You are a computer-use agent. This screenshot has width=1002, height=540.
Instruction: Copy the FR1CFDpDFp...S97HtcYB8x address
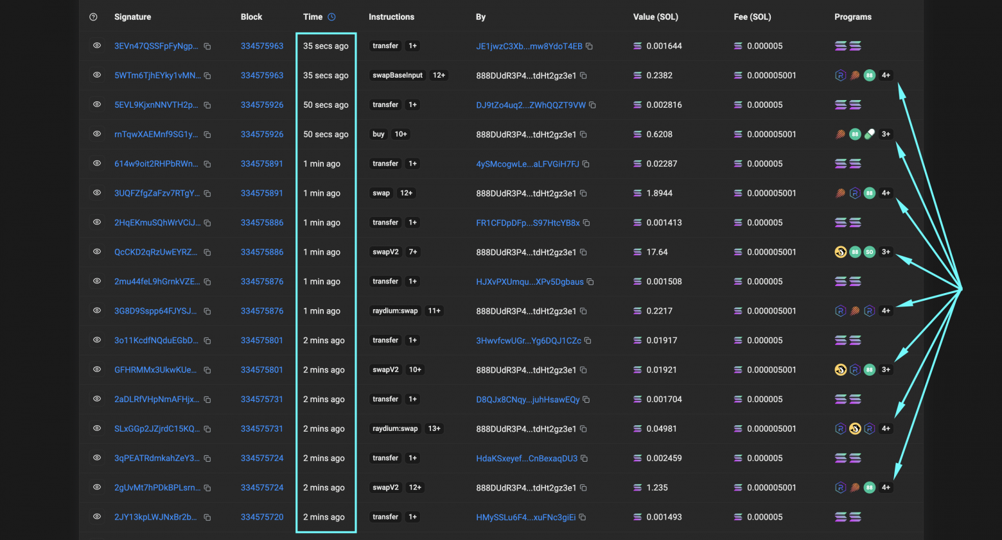click(x=586, y=223)
